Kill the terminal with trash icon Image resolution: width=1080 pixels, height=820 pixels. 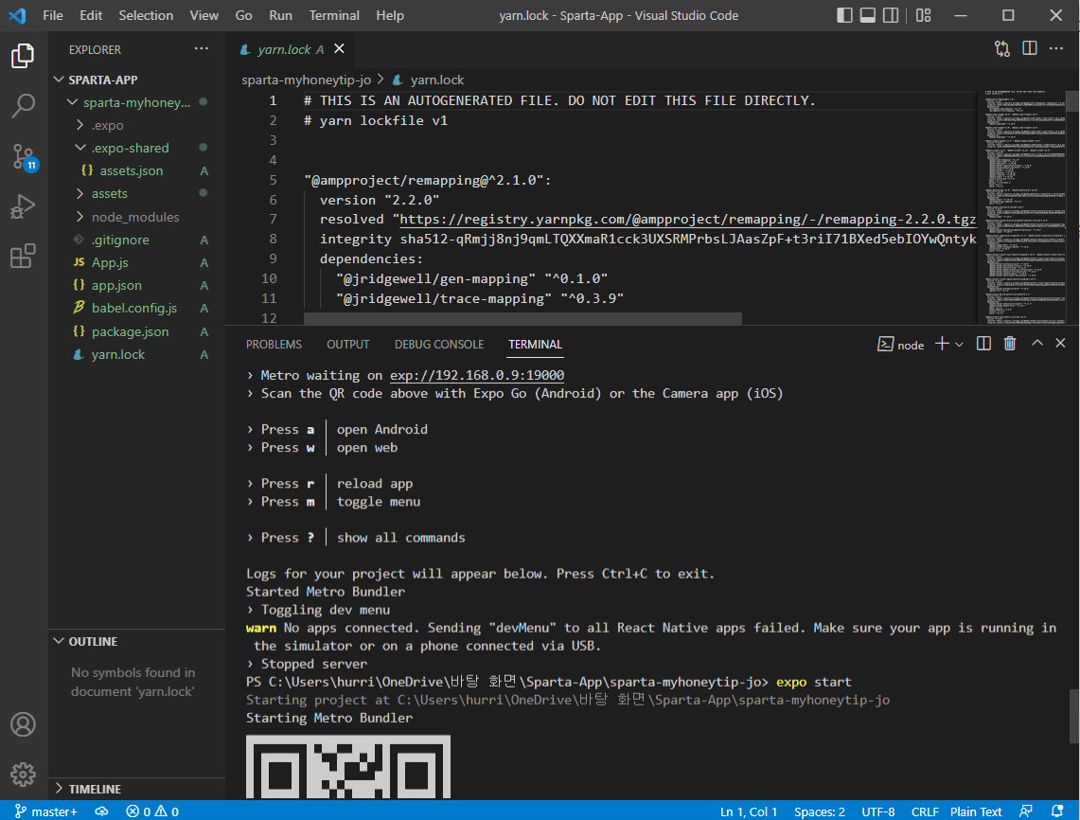(x=1010, y=344)
